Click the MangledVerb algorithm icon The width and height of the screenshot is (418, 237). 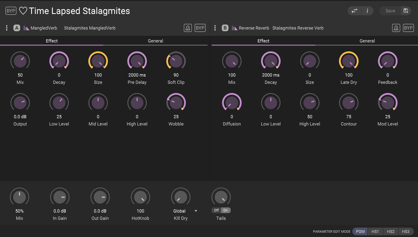pyautogui.click(x=26, y=28)
